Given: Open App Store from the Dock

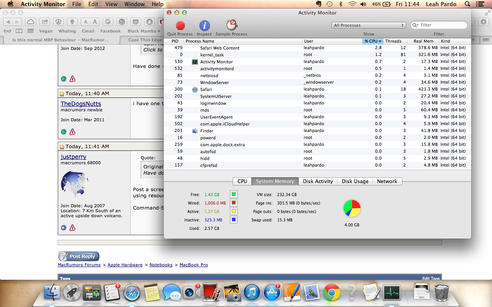Looking at the screenshot, I should click(272, 293).
